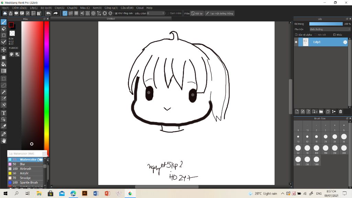Viewport: 352px width, 198px height.
Task: Select the Magic Wand tool
Action: point(3,92)
